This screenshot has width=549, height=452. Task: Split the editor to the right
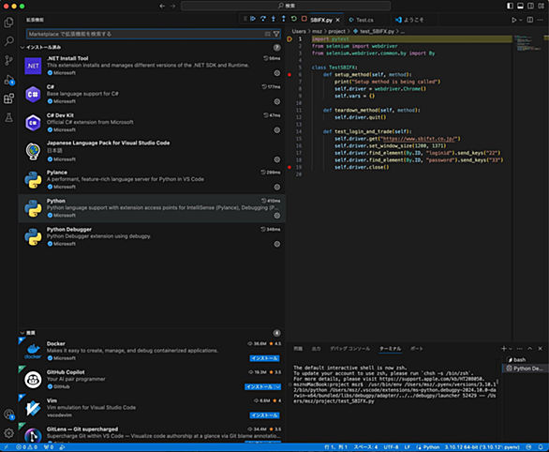pos(530,20)
